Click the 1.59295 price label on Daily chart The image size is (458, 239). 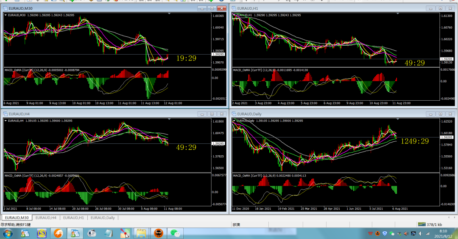click(x=447, y=137)
